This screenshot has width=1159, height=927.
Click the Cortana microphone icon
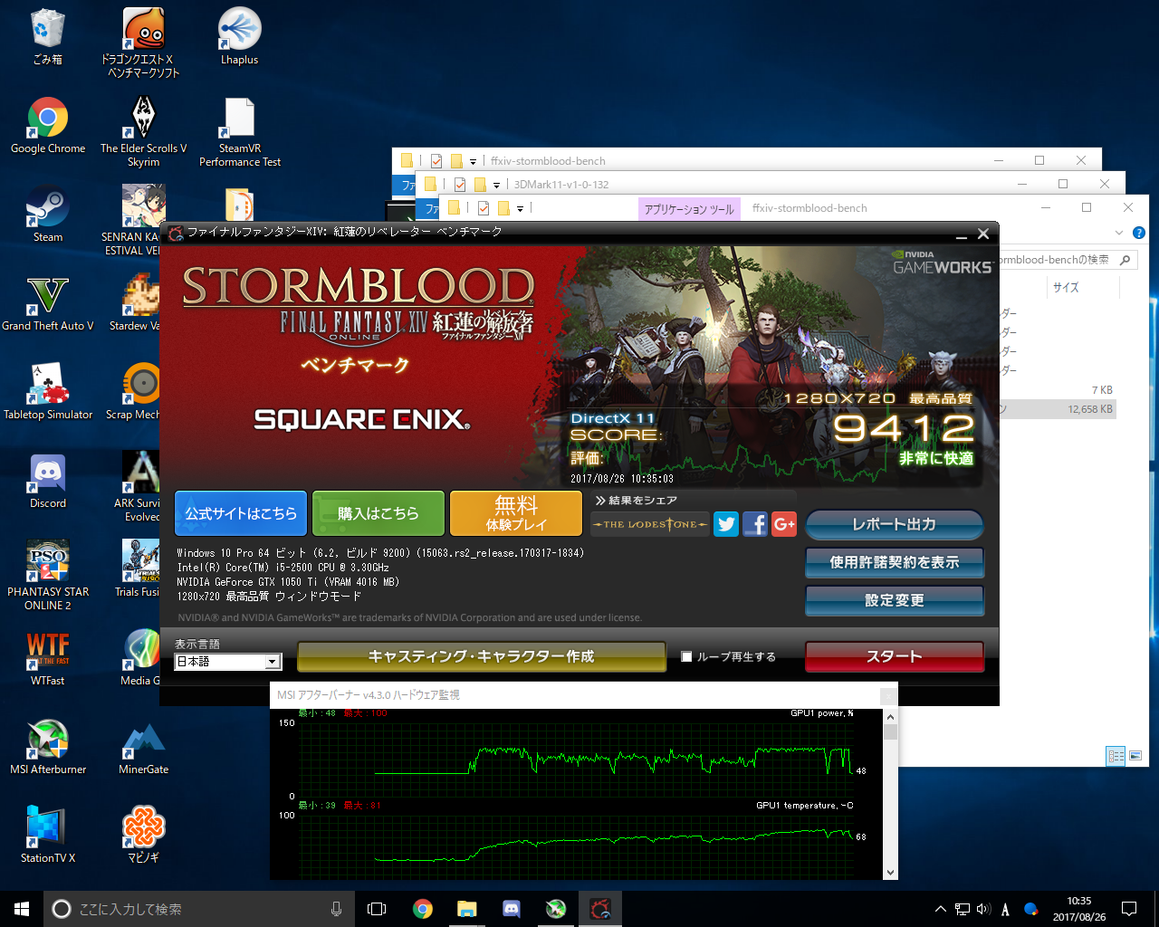pos(336,909)
